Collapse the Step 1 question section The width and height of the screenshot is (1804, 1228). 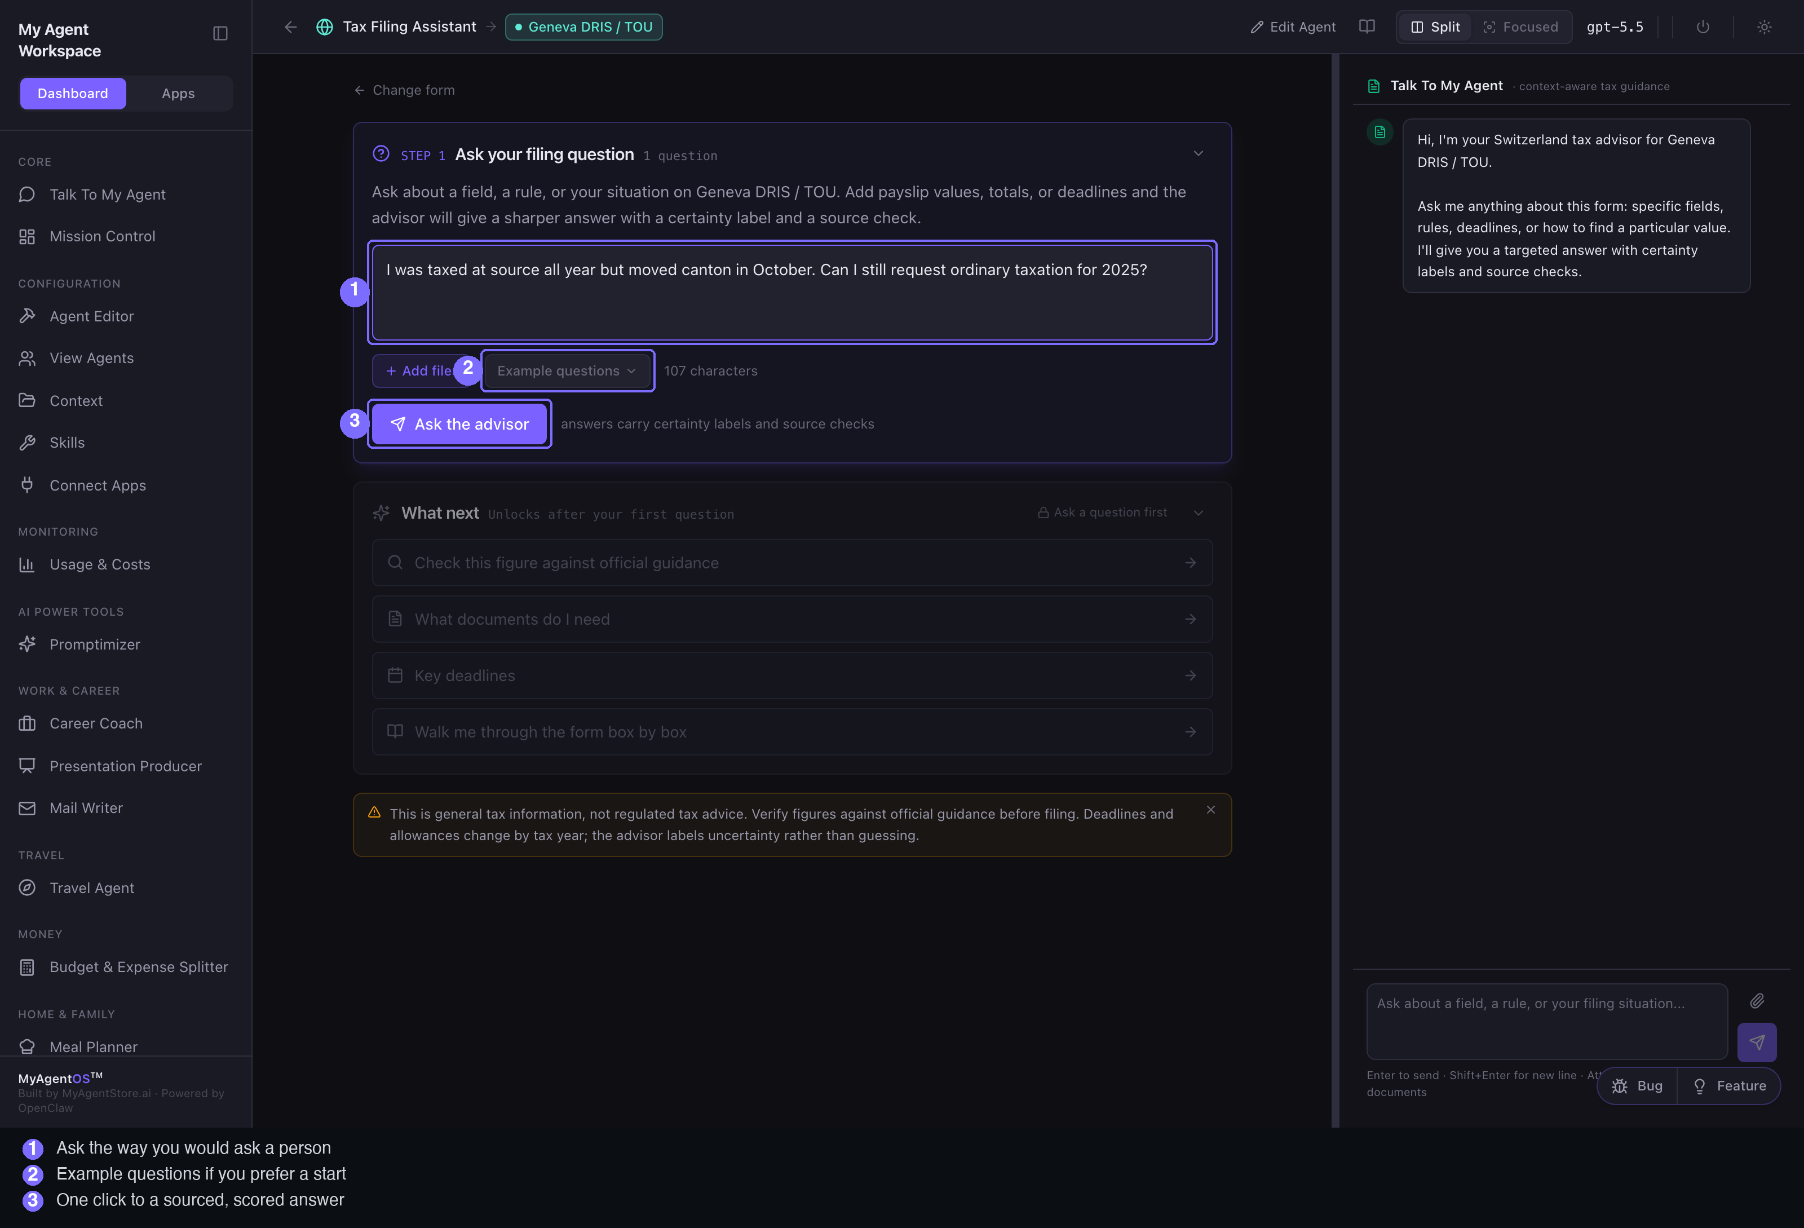point(1198,154)
